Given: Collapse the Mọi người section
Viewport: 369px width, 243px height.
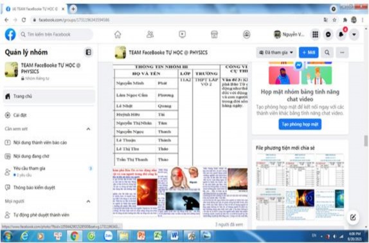Looking at the screenshot, I should tap(88, 201).
